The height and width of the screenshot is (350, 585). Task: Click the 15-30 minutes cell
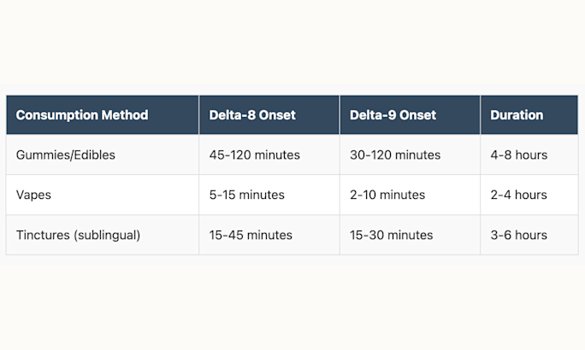(392, 235)
